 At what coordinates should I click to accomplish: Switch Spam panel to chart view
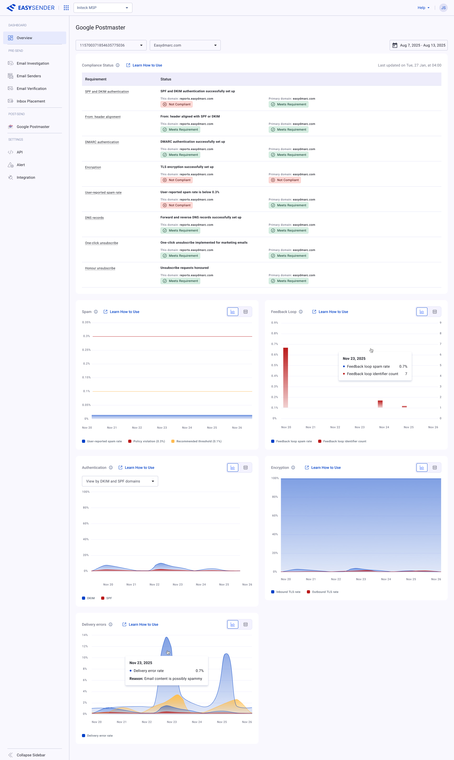[233, 312]
